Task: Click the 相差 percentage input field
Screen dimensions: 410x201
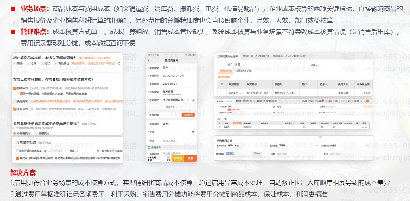Action: click(x=85, y=151)
